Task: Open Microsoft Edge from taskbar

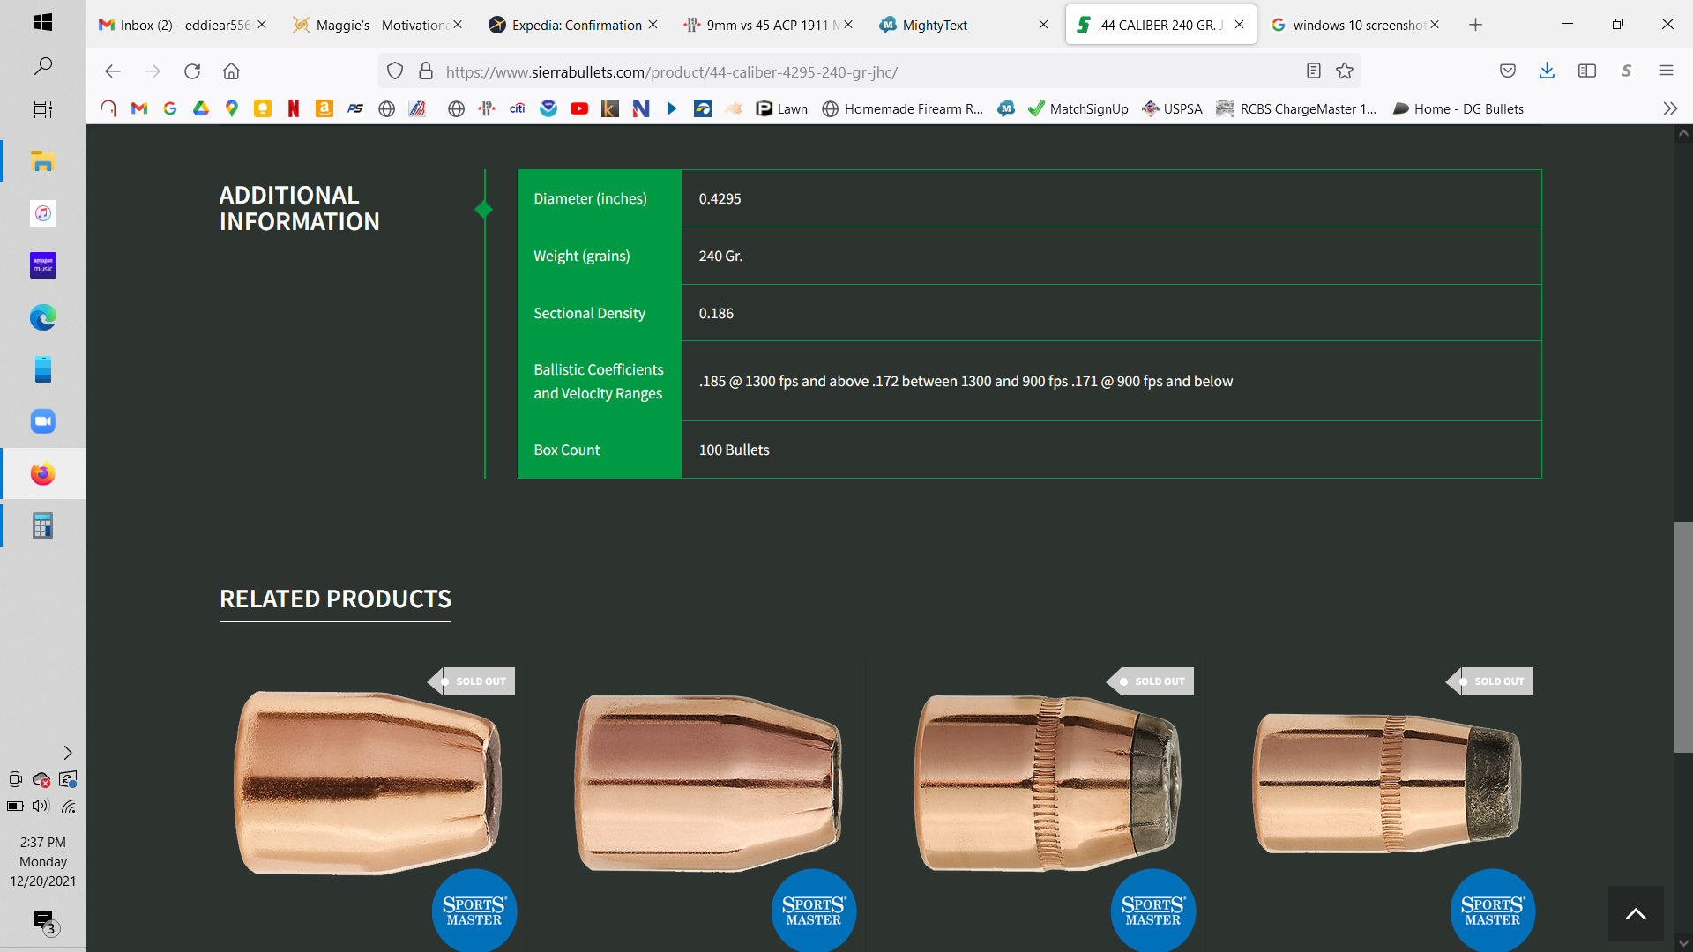Action: pos(42,317)
